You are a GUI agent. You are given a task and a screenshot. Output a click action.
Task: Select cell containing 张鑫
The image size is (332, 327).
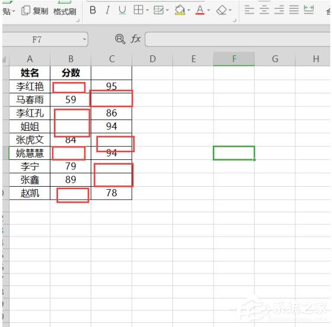click(30, 180)
